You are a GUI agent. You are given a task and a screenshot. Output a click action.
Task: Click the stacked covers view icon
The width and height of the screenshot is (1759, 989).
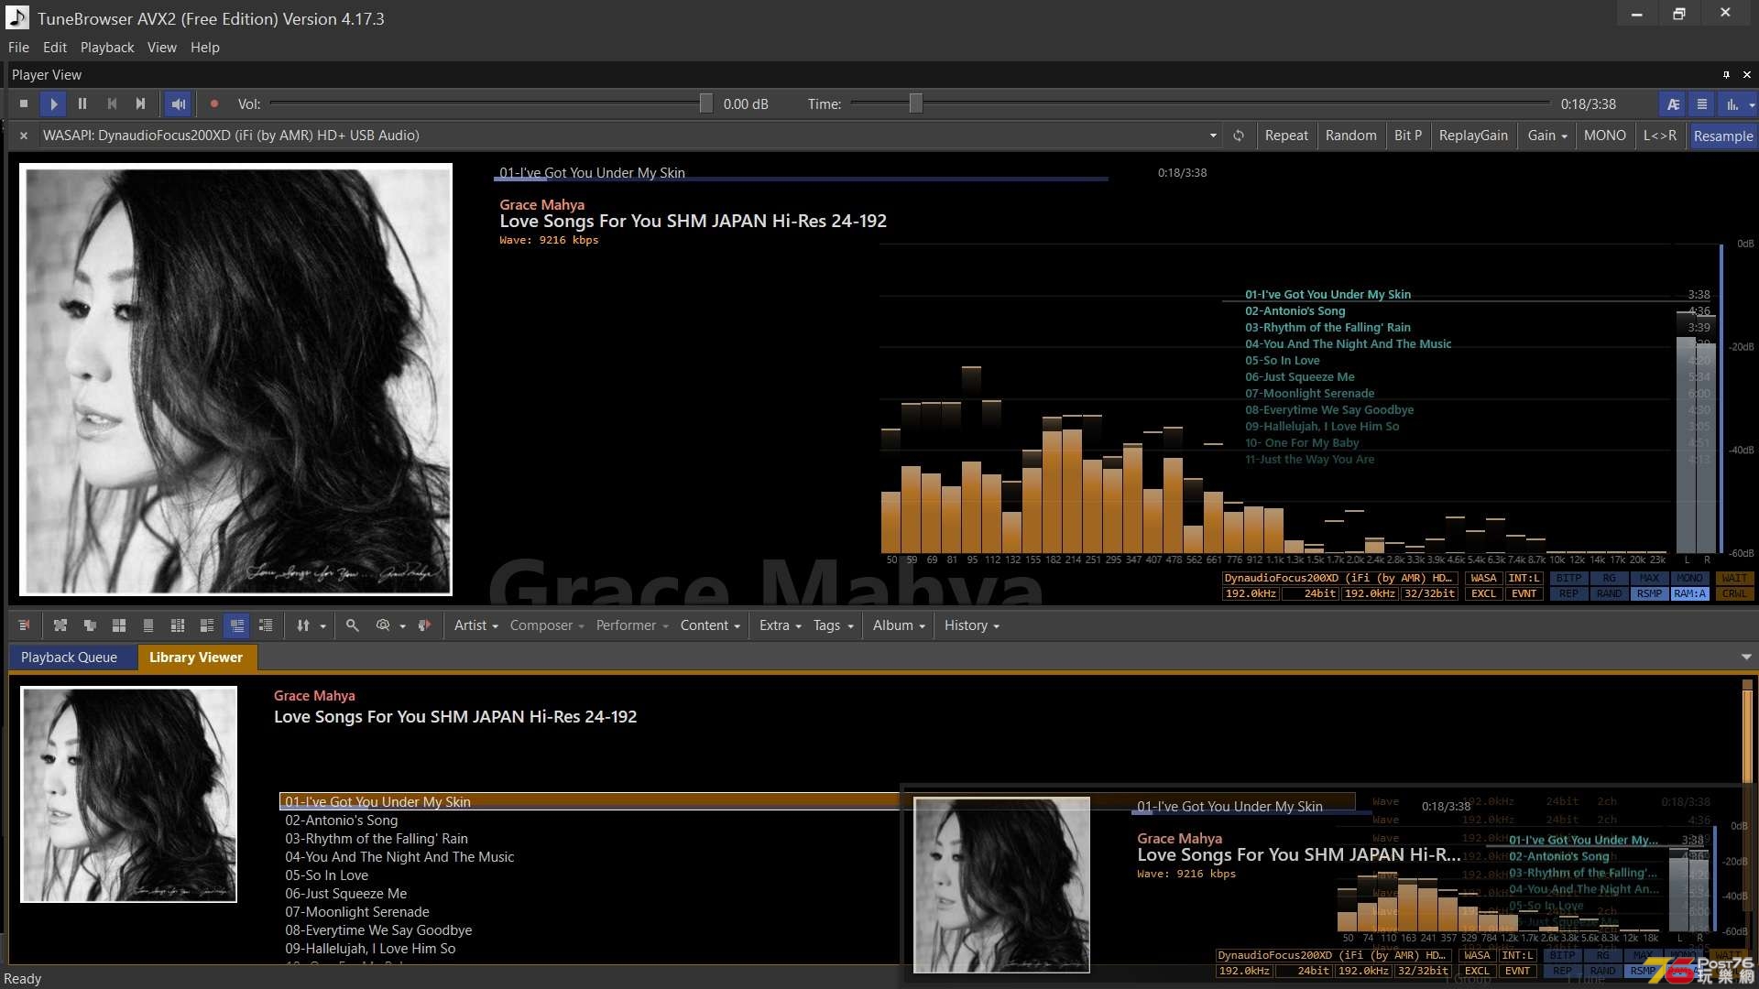(90, 625)
